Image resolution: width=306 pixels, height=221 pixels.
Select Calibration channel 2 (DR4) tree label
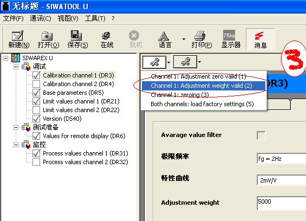tap(79, 84)
